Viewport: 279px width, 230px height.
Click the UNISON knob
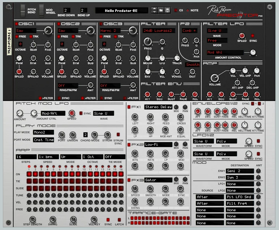point(73,135)
